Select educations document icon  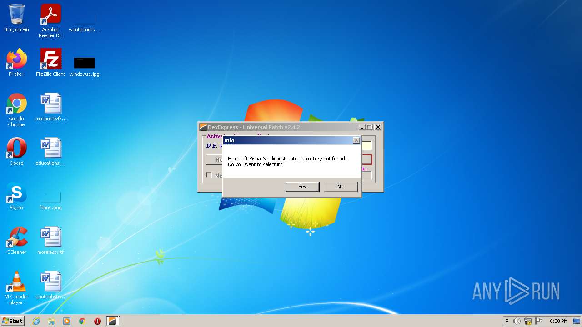[50, 152]
